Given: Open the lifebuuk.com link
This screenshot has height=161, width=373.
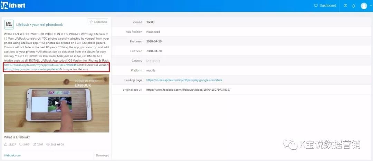Looking at the screenshot, I should [x=12, y=155].
